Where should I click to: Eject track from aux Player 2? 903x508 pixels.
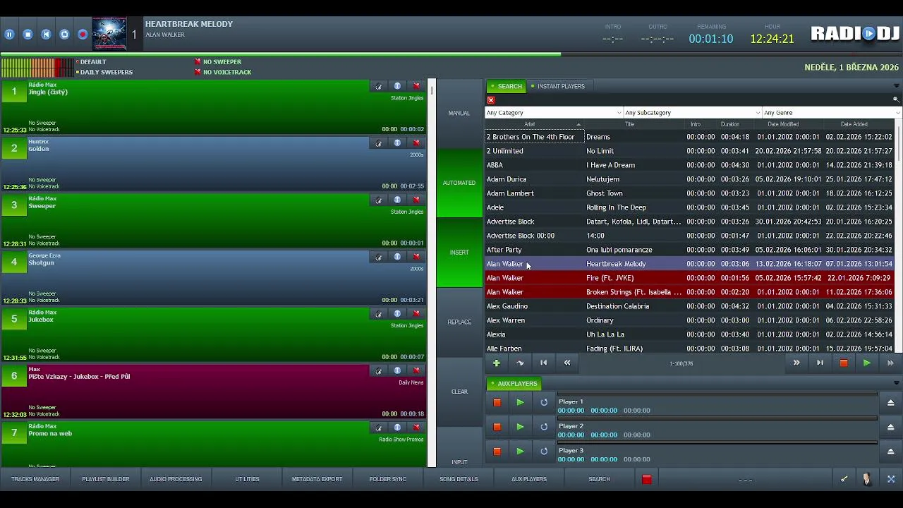(x=890, y=427)
